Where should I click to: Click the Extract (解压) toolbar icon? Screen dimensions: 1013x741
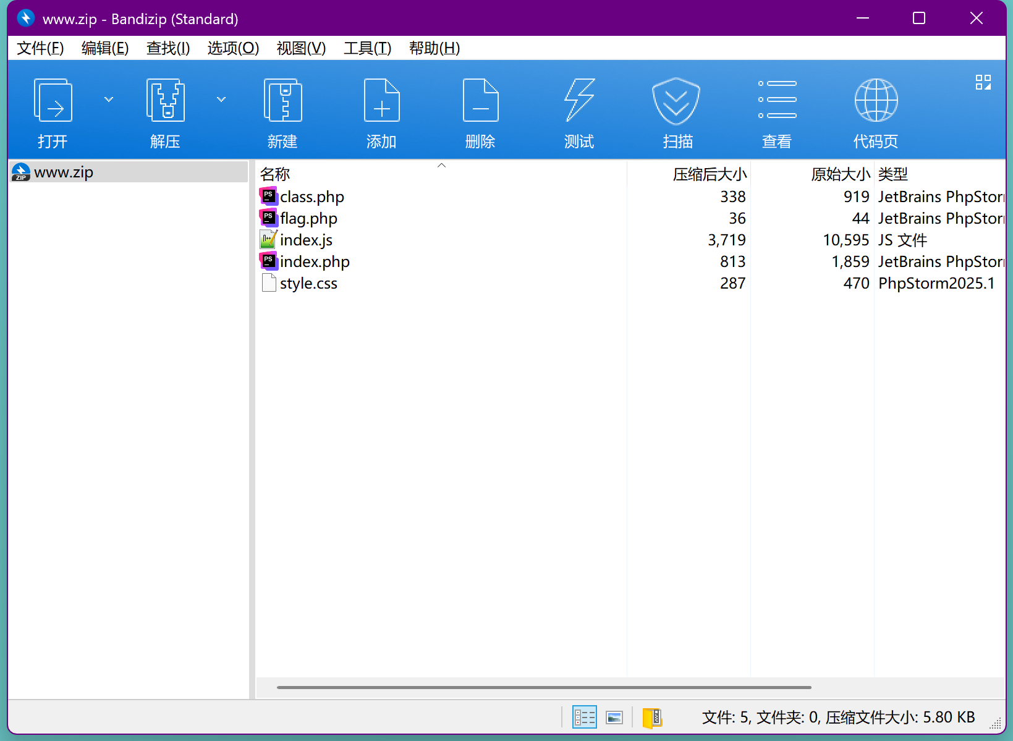[x=165, y=101]
